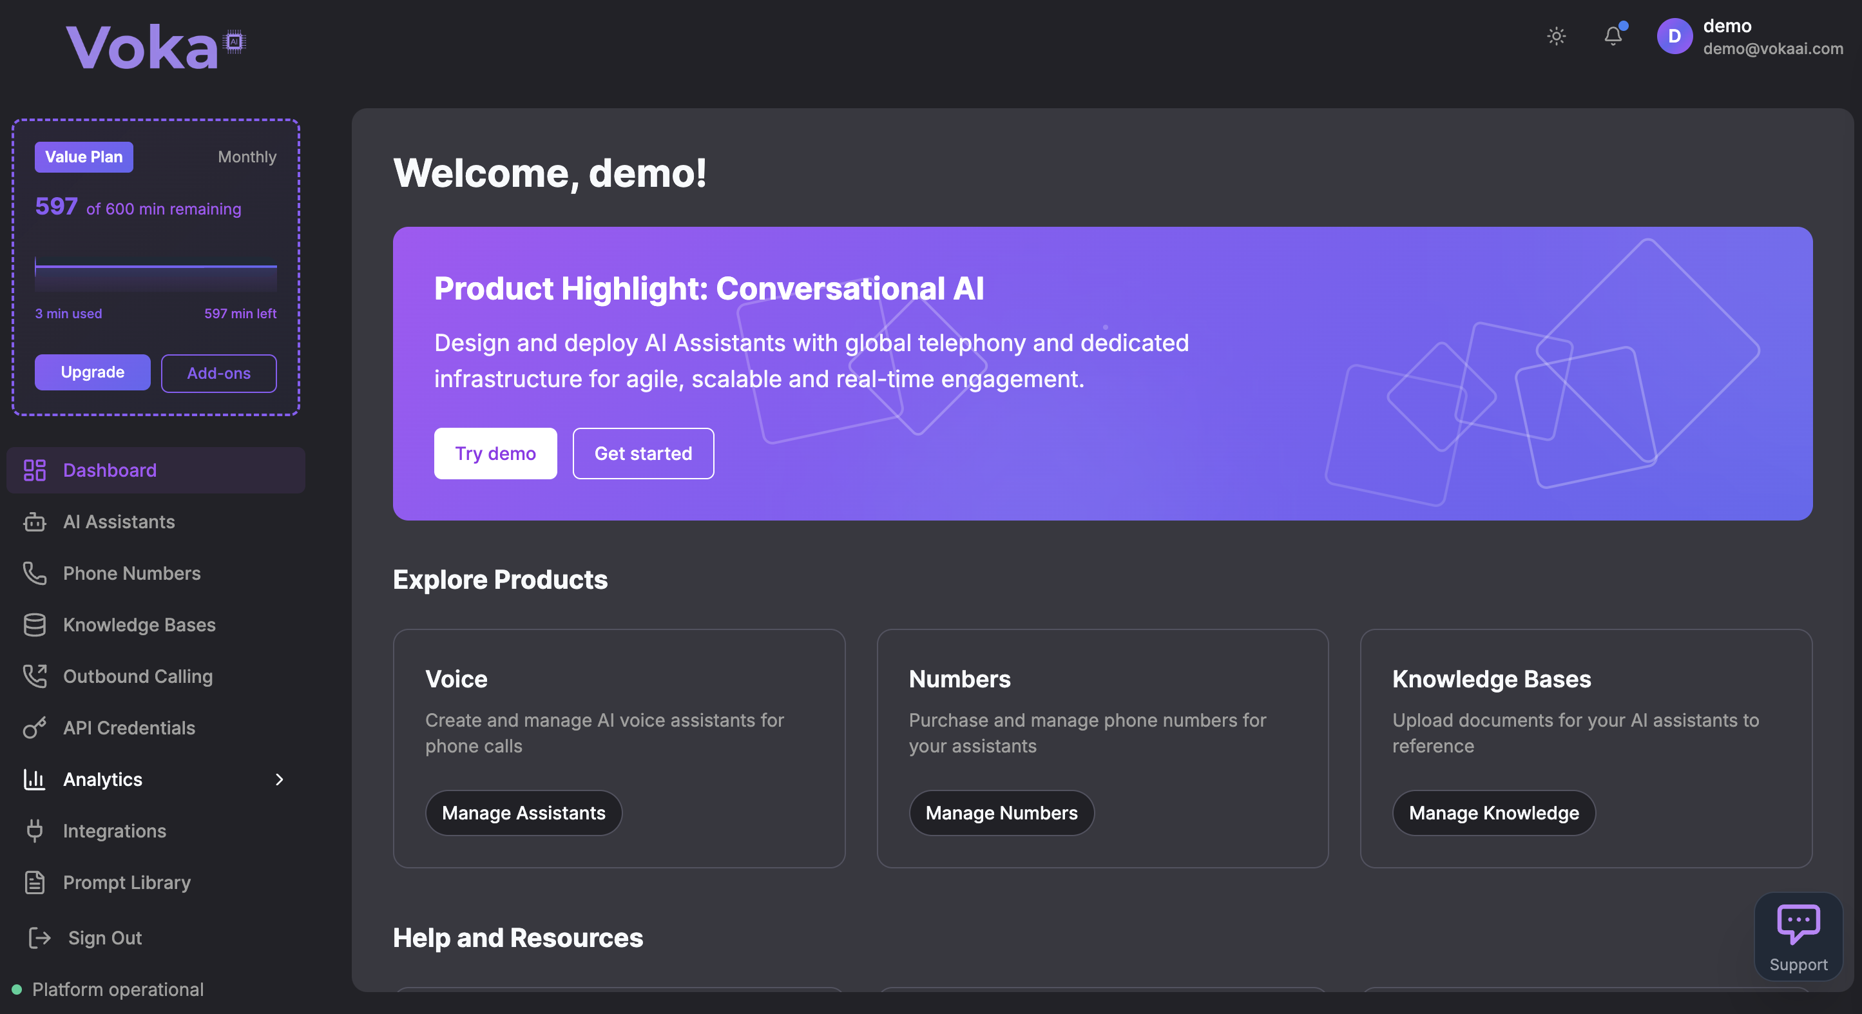Open the AI Assistants sidebar icon

[x=35, y=522]
